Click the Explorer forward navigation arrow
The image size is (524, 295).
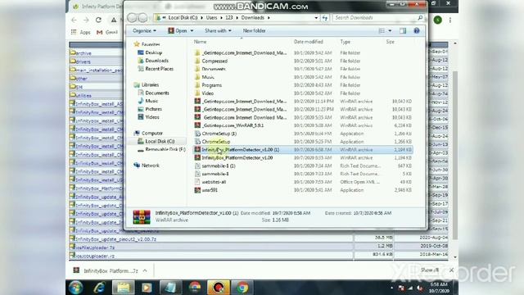[142, 18]
